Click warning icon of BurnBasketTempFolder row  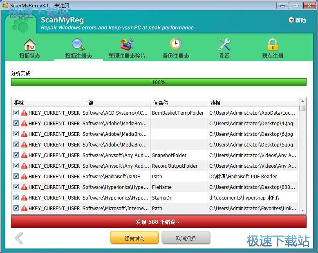(x=24, y=113)
